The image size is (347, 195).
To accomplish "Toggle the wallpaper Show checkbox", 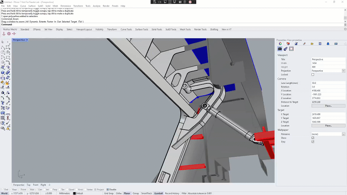I will tap(313, 138).
